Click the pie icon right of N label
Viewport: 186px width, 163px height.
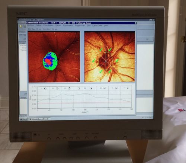(91, 88)
